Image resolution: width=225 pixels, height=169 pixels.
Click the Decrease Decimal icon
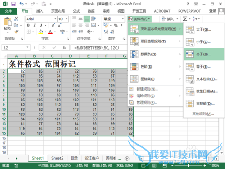click(x=112, y=32)
